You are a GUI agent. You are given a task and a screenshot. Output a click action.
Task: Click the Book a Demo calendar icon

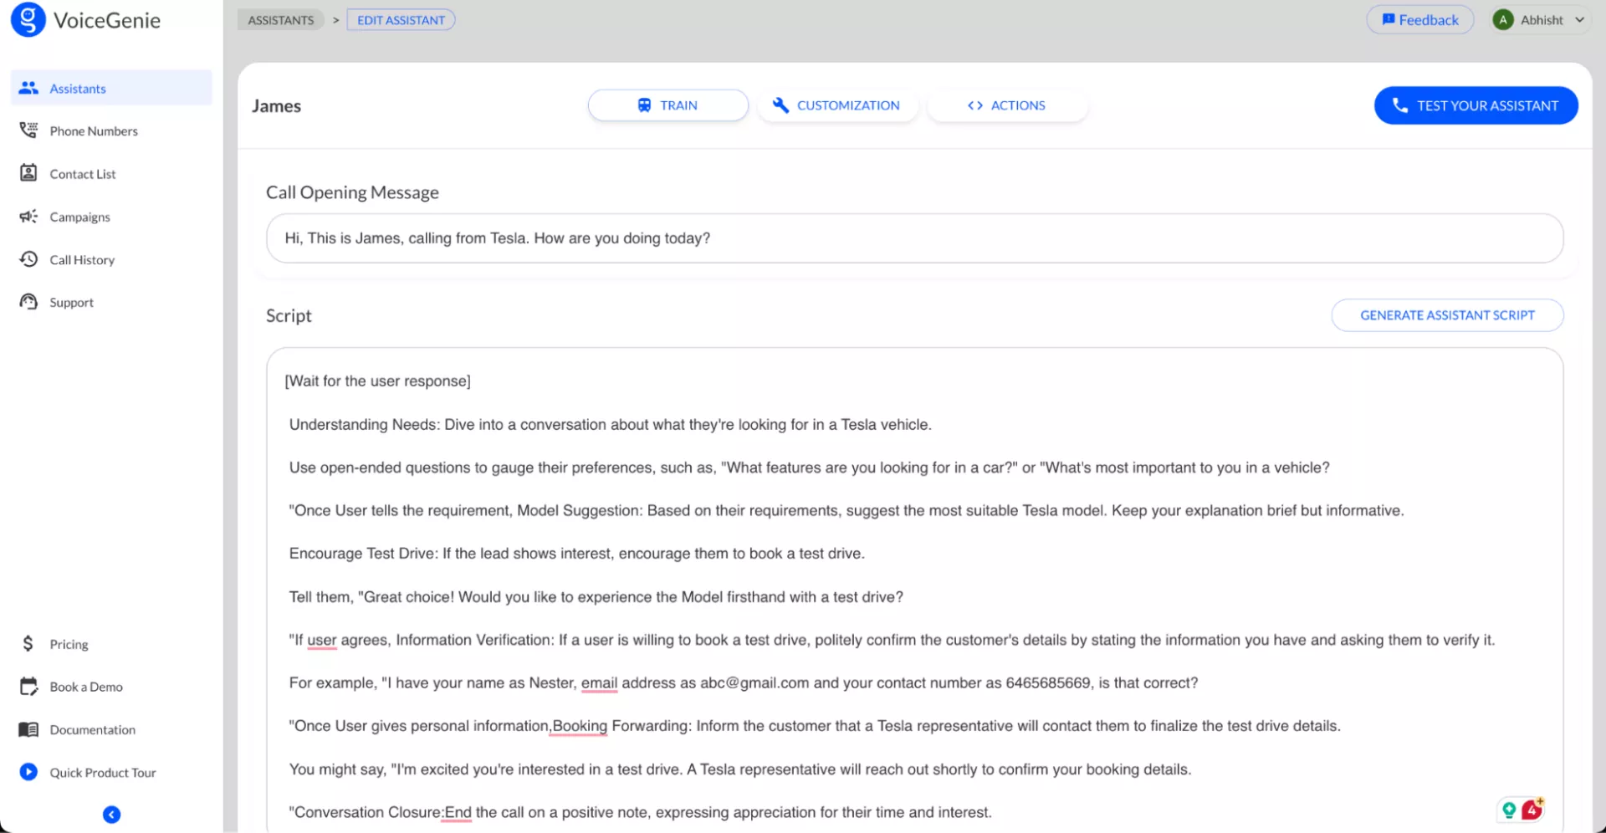(28, 687)
